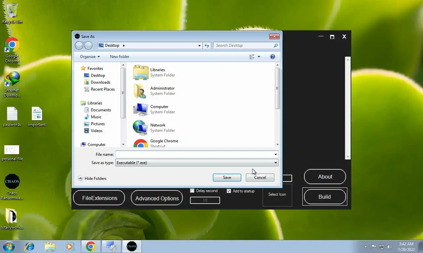The height and width of the screenshot is (253, 423).
Task: Open Windows Explorer from taskbar
Action: 50,246
